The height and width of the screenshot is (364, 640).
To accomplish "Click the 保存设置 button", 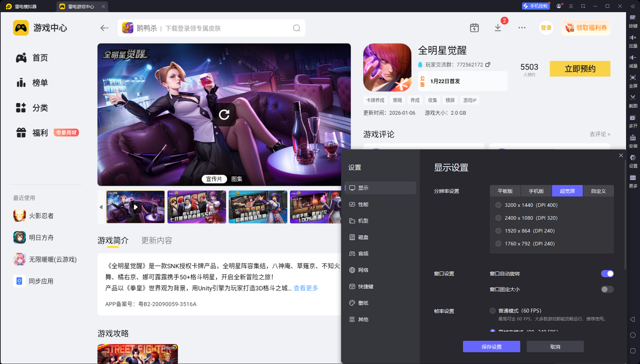I will (x=492, y=346).
